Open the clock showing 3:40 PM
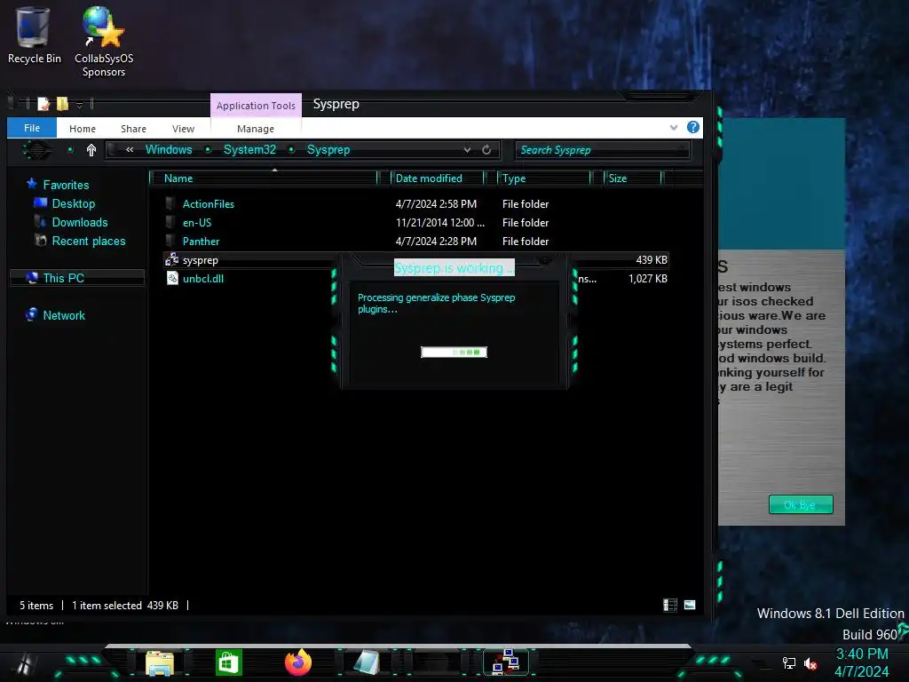 [862, 654]
